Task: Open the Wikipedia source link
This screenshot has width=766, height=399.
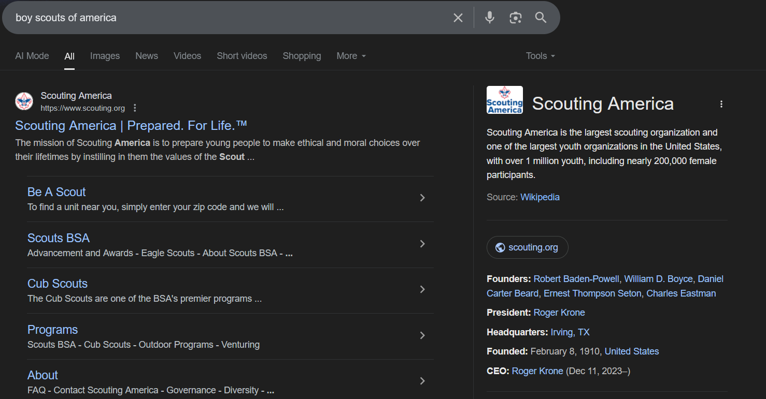Action: 540,197
